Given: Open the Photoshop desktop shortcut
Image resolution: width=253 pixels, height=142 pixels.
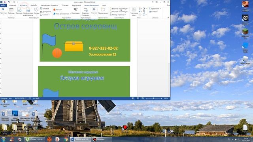Looking at the screenshot, I should [15, 116].
